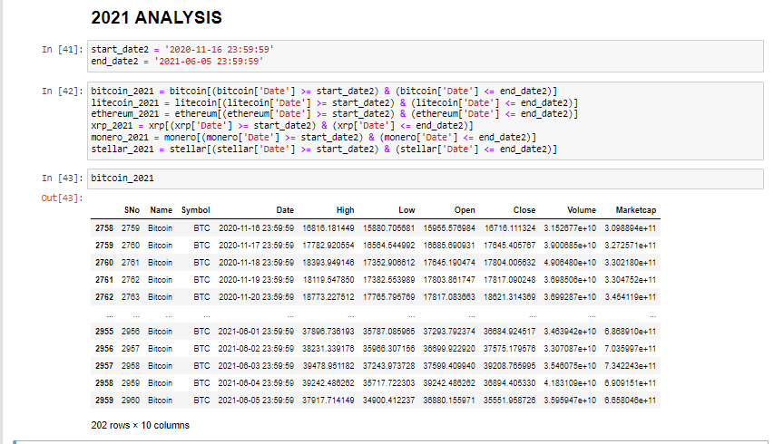This screenshot has width=774, height=444.
Task: Click Volume value 3.152677e+10
Action: pos(570,228)
